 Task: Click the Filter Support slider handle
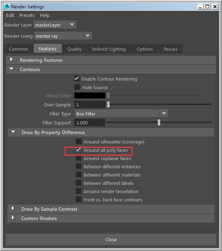(159, 123)
